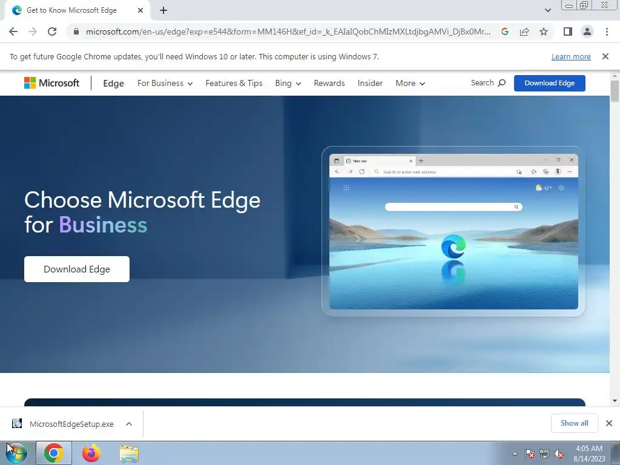
Task: Expand MicrosoftEdgeSetup.exe download options chevron
Action: point(129,424)
